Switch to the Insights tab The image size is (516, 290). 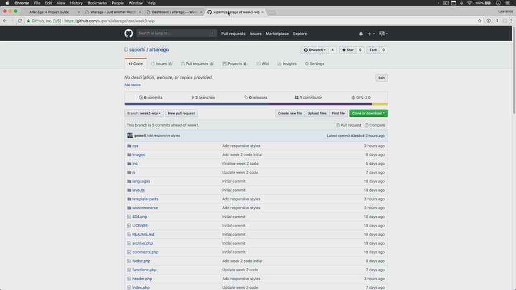pyautogui.click(x=287, y=63)
